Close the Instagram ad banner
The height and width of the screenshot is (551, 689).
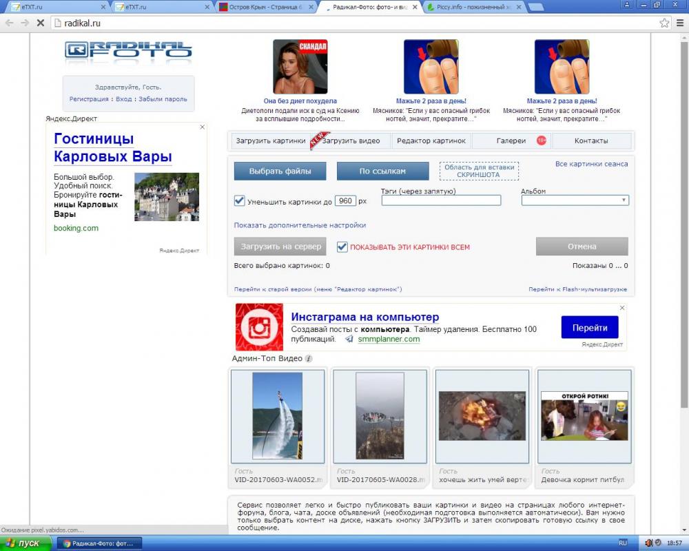tap(621, 308)
